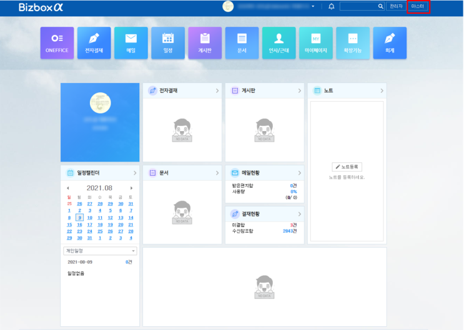Open the 마이페이지 module tile
The image size is (464, 330).
[x=316, y=43]
